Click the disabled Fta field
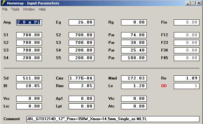The width and height of the screenshot is (203, 124). click(186, 22)
